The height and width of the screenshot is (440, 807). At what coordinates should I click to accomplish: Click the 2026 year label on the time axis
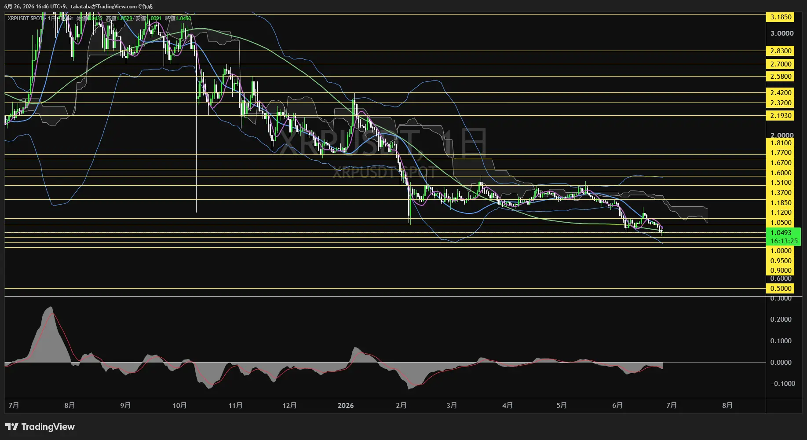[x=346, y=405]
